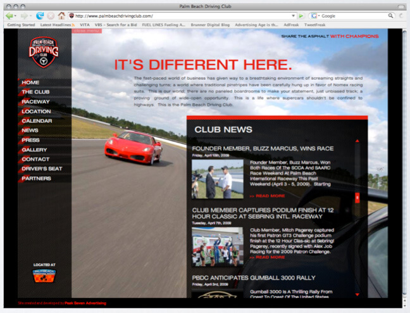Select NEWS menu item

point(30,131)
